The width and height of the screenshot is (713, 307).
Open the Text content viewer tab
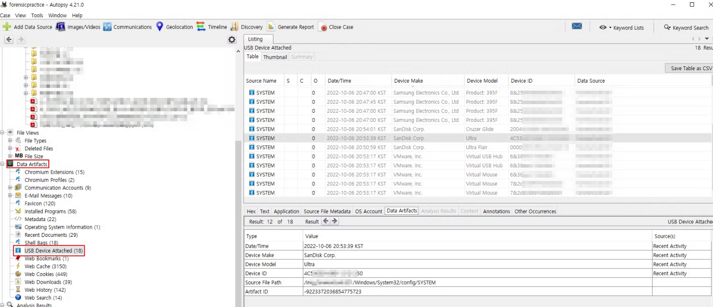point(264,211)
